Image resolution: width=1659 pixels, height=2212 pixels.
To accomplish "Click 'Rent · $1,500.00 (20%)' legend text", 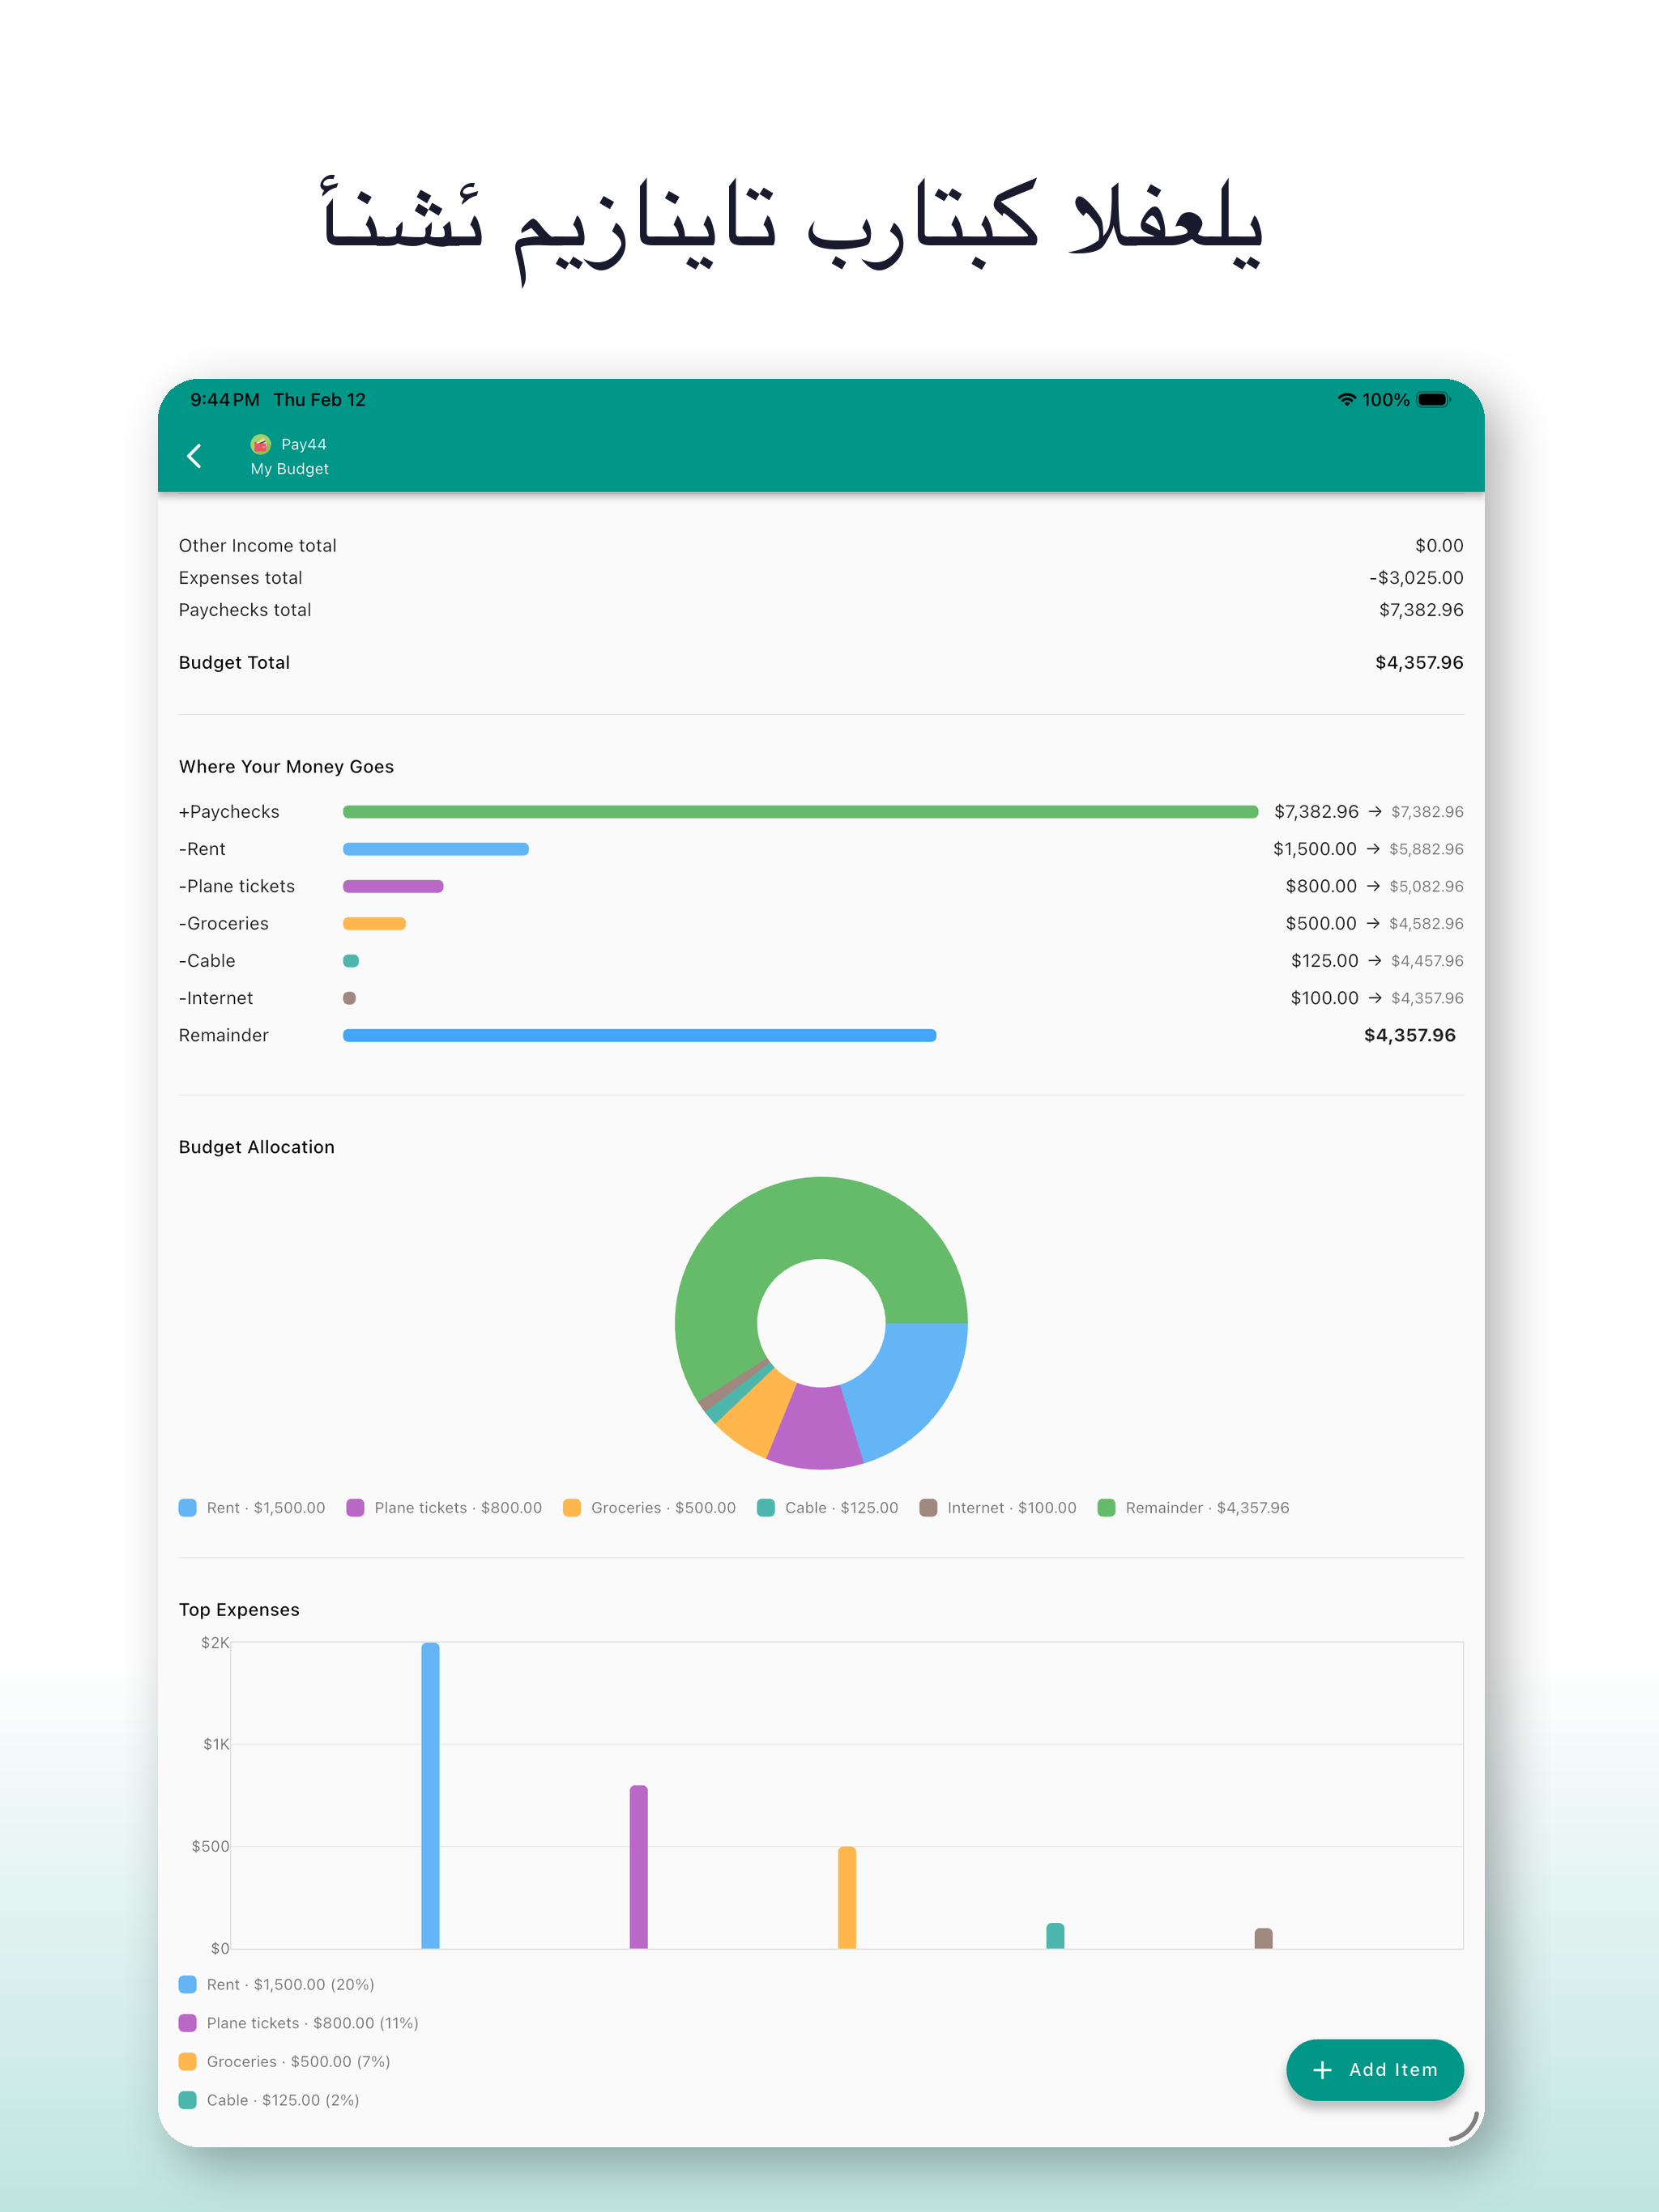I will [x=290, y=1984].
